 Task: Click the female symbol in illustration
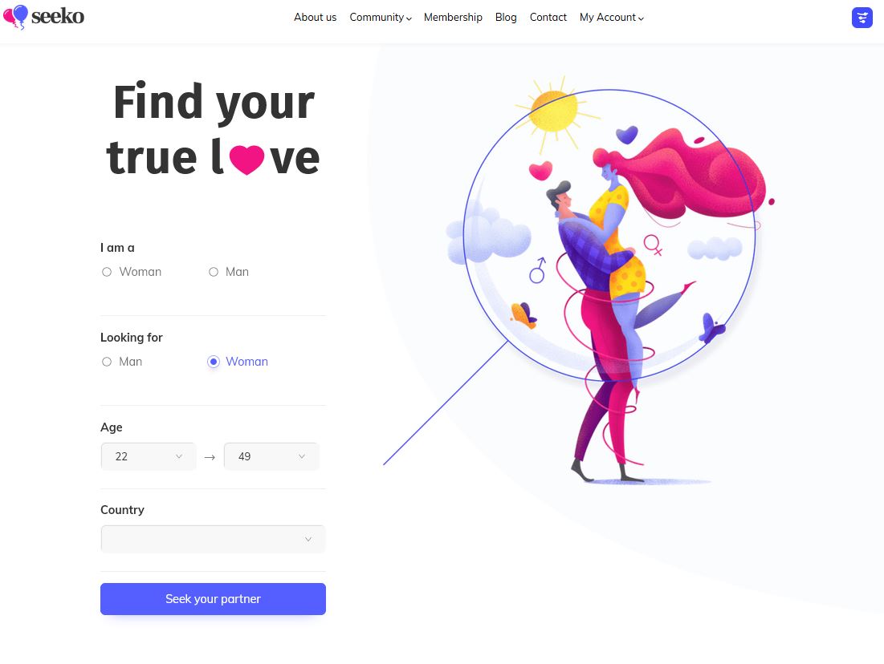point(653,245)
